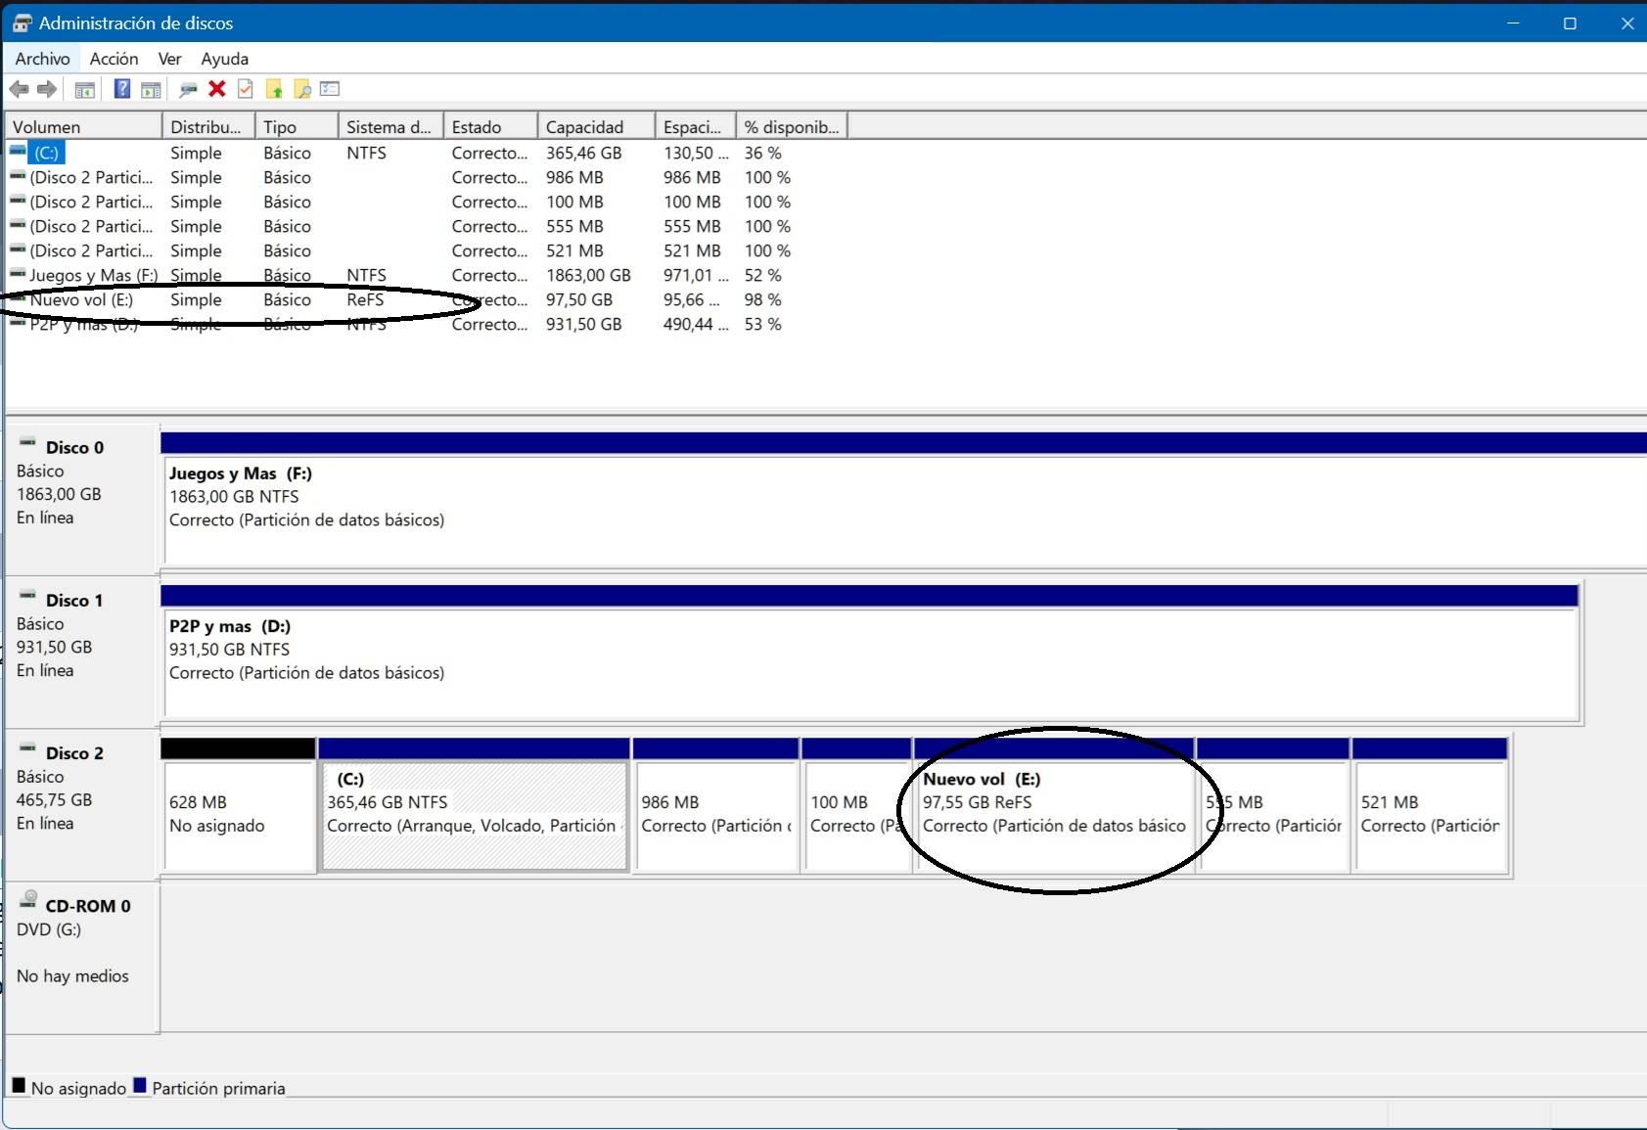Toggle the show/hide action pane icon
The image size is (1647, 1130).
tap(150, 89)
